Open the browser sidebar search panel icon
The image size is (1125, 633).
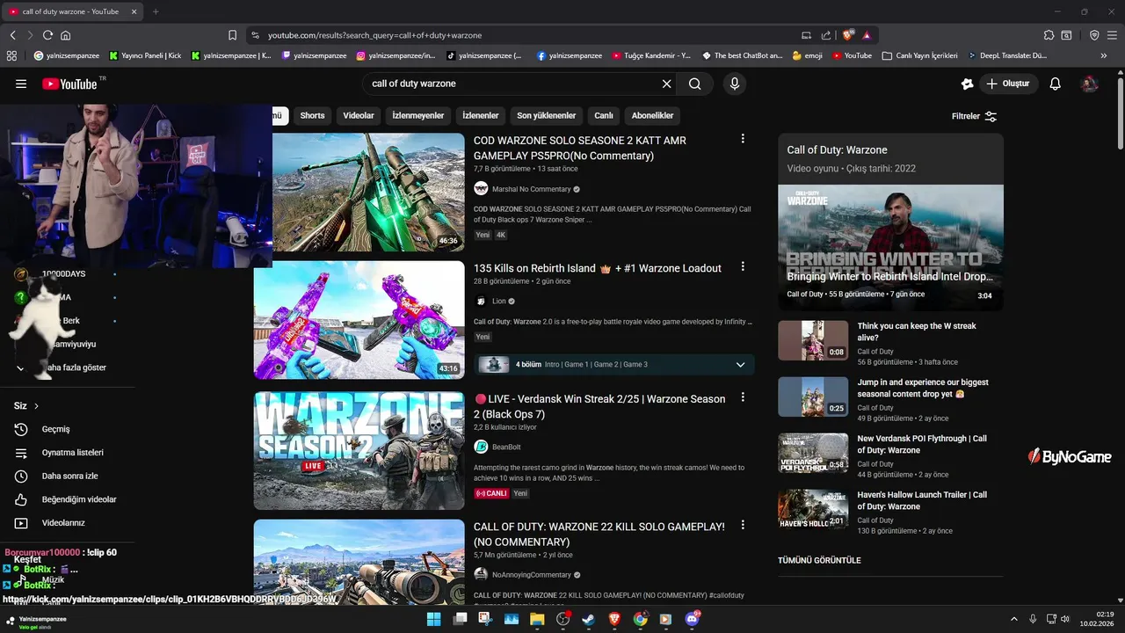tap(1066, 35)
